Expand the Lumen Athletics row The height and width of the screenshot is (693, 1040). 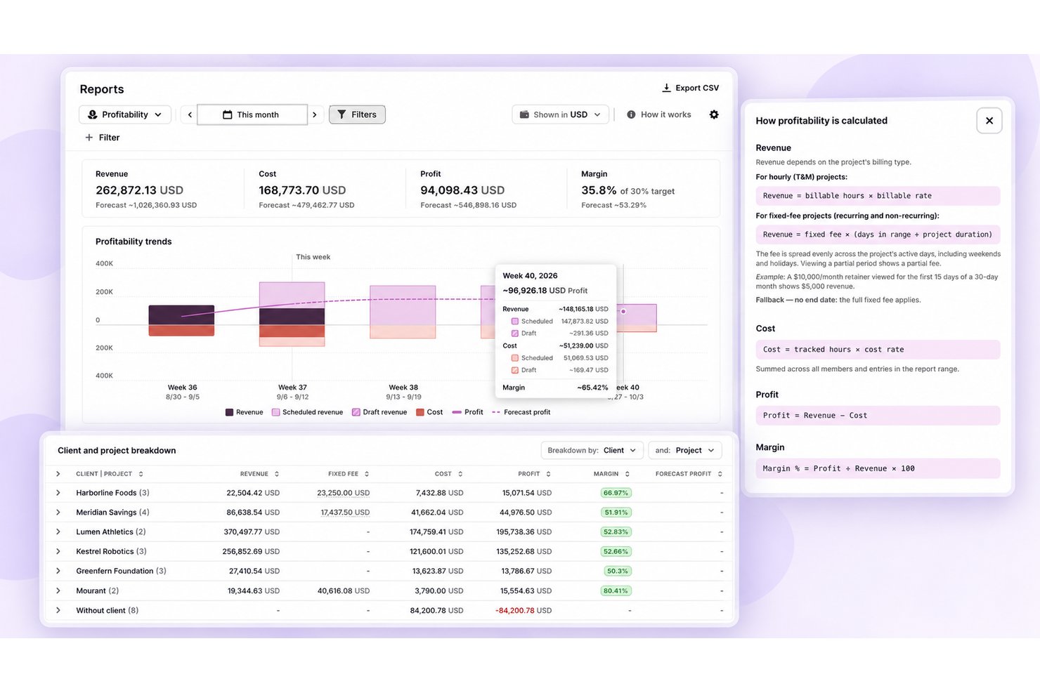pos(58,532)
